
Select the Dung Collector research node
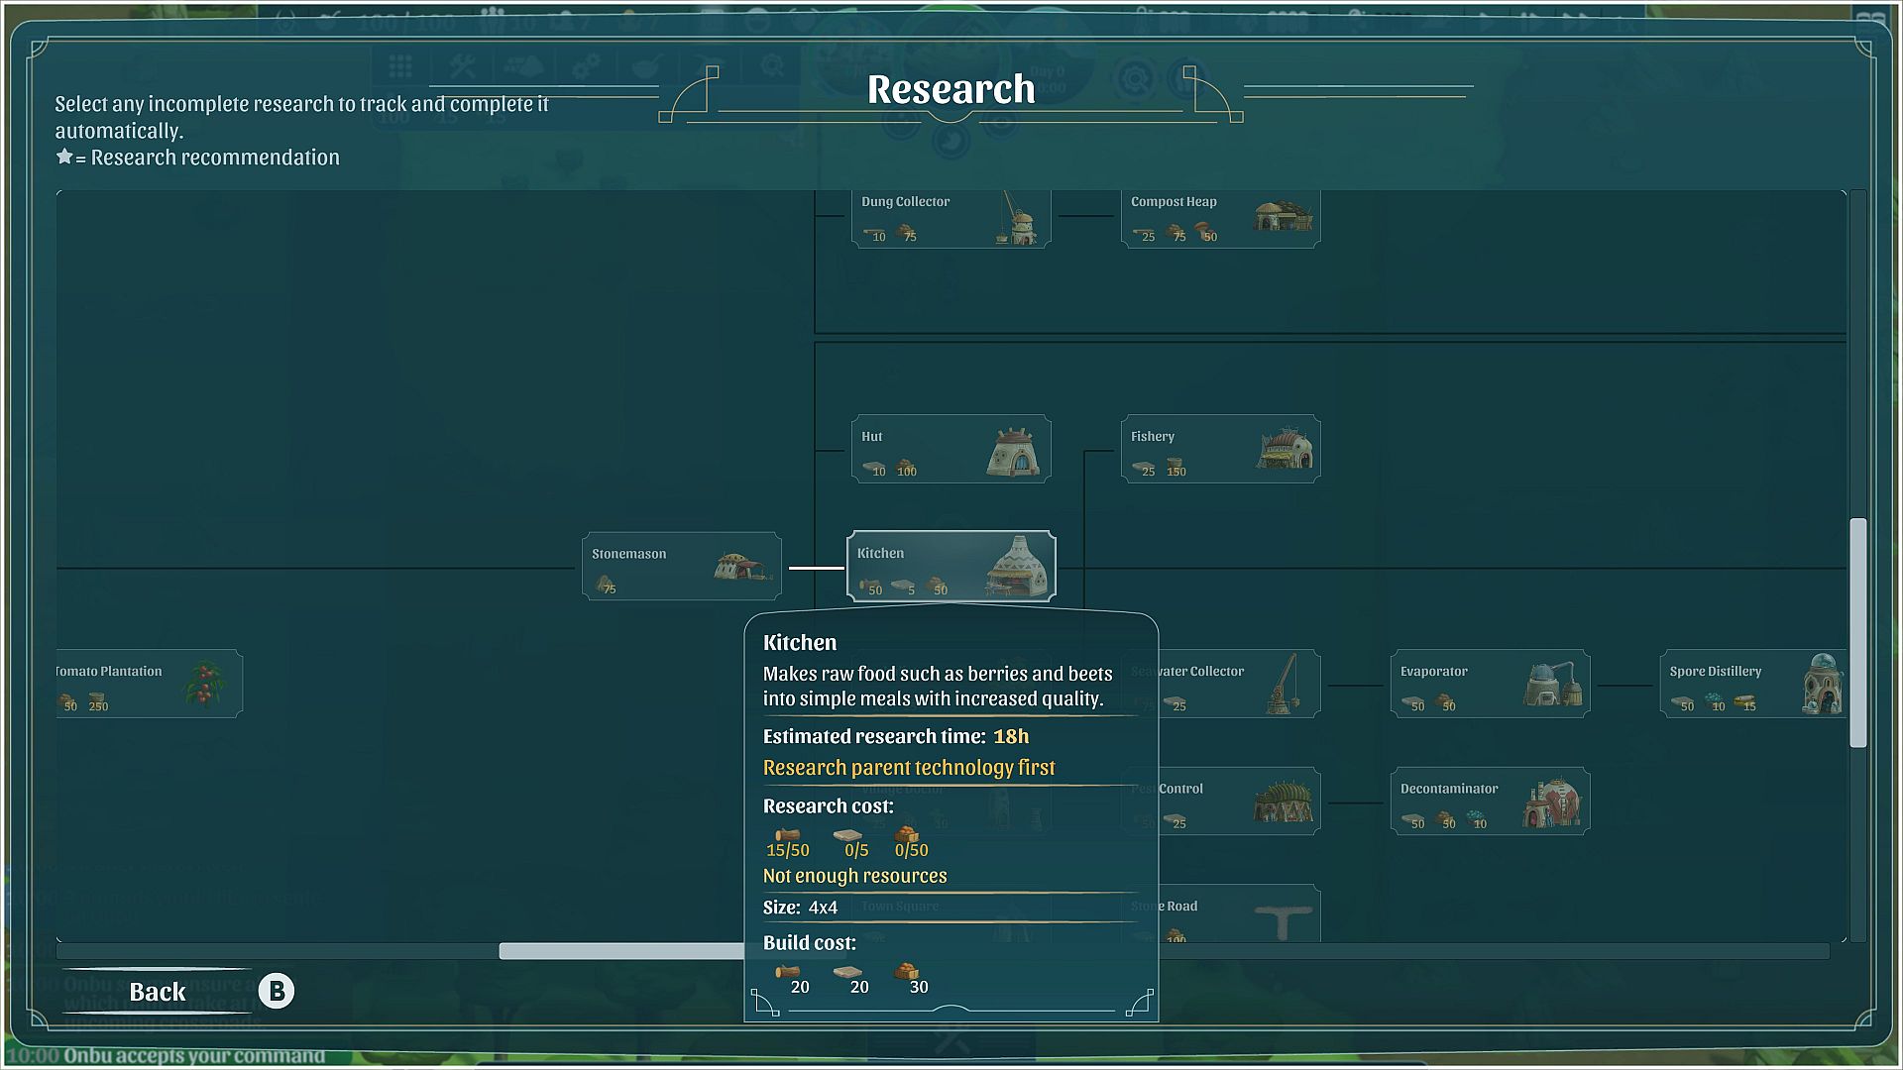[951, 218]
